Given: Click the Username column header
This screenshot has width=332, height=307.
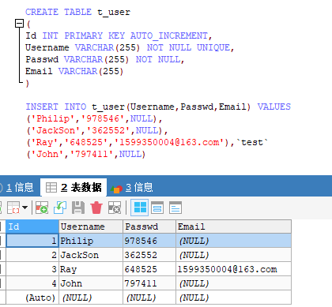Looking at the screenshot, I should pyautogui.click(x=91, y=227).
